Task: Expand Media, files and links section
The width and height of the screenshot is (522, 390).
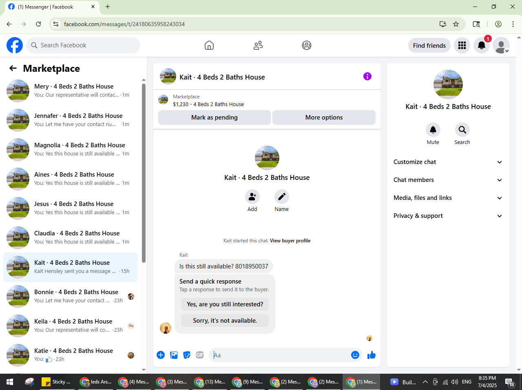Action: pos(448,198)
